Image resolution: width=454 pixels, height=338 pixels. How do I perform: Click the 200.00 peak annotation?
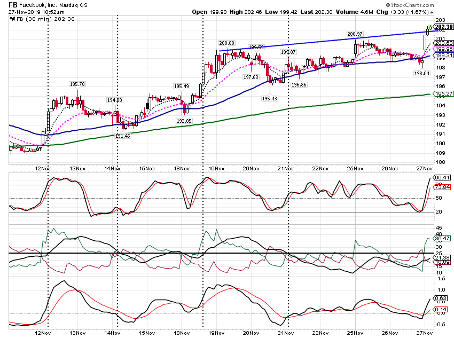coord(226,43)
